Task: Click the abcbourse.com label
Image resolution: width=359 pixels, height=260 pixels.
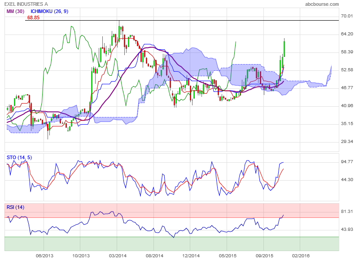Action: point(322,4)
